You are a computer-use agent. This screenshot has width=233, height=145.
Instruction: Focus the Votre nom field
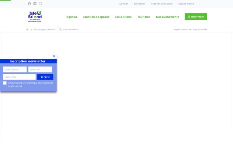point(40,70)
